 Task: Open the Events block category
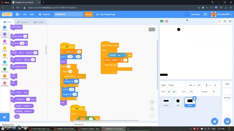click(x=5, y=49)
